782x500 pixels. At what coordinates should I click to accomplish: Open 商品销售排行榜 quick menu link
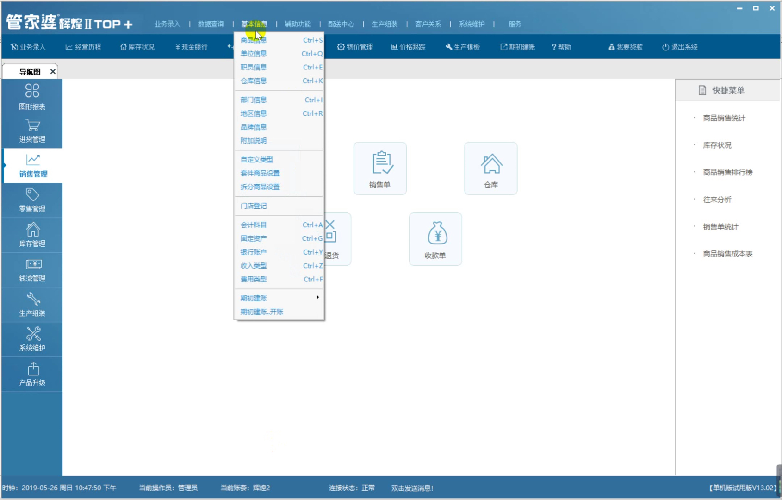click(727, 172)
